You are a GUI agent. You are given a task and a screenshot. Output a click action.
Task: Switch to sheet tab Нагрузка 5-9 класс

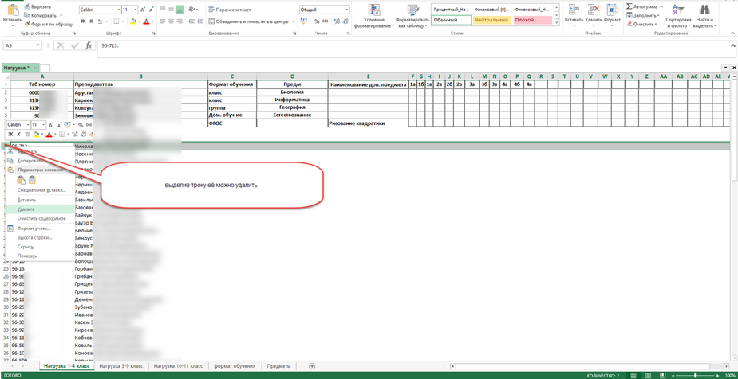tap(122, 366)
